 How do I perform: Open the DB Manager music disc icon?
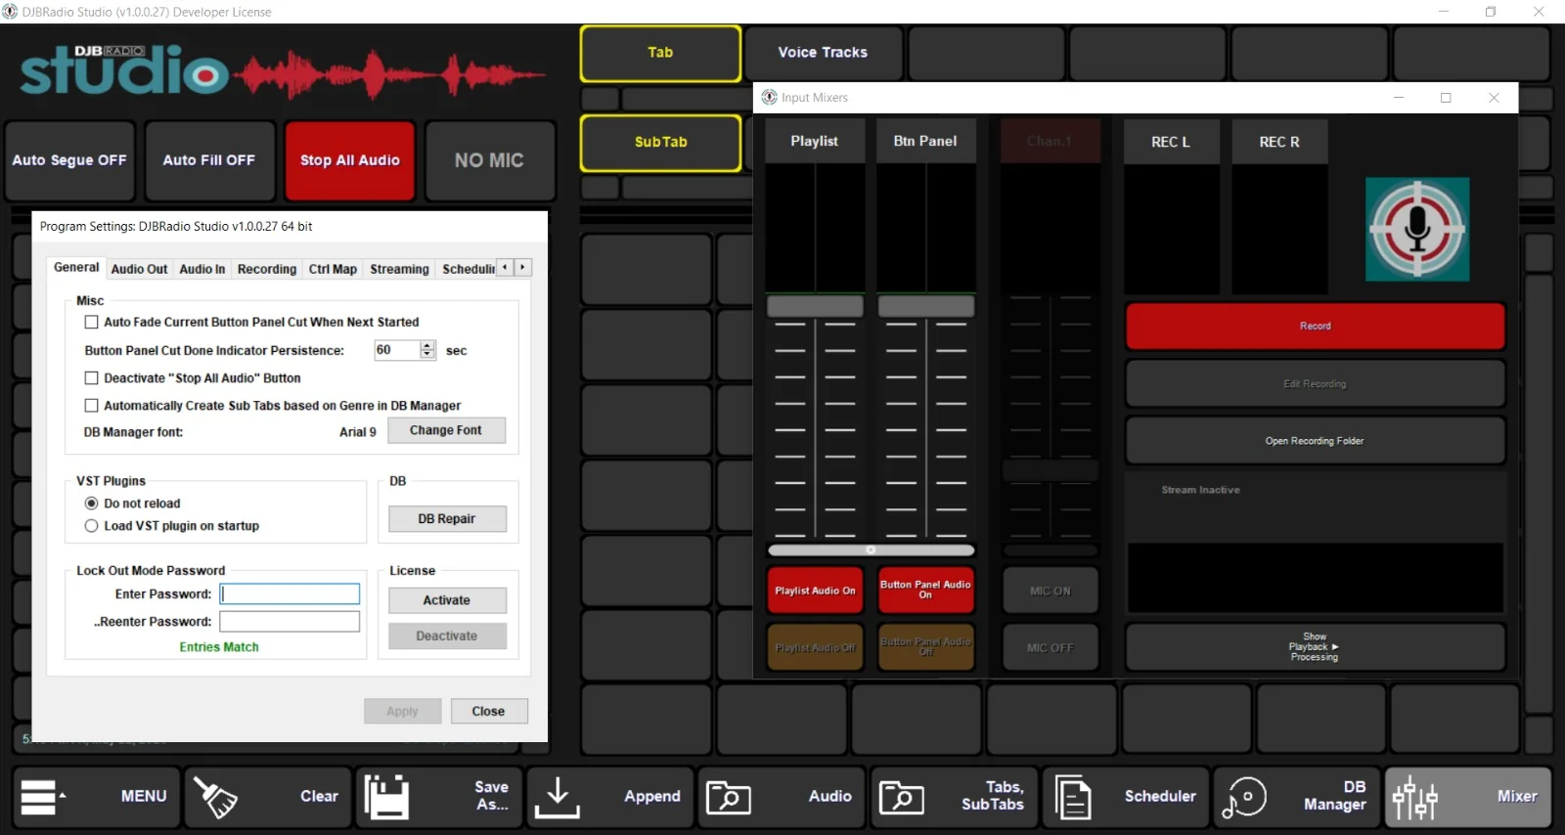(1244, 798)
